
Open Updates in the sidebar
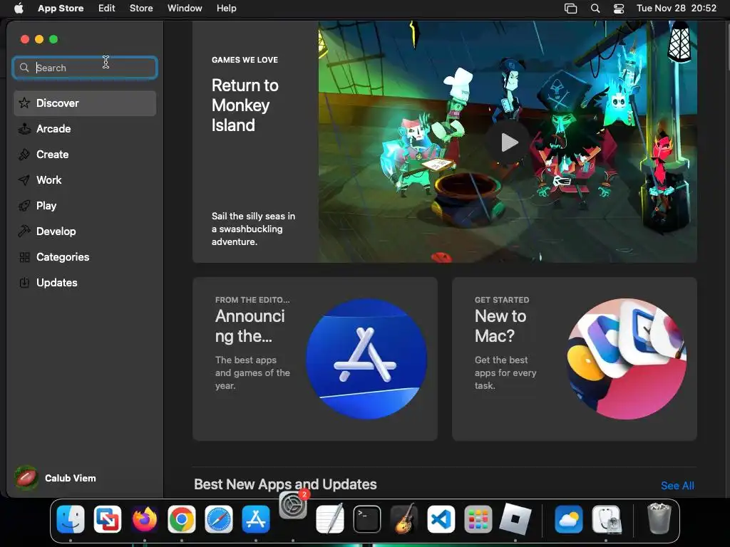(85, 282)
